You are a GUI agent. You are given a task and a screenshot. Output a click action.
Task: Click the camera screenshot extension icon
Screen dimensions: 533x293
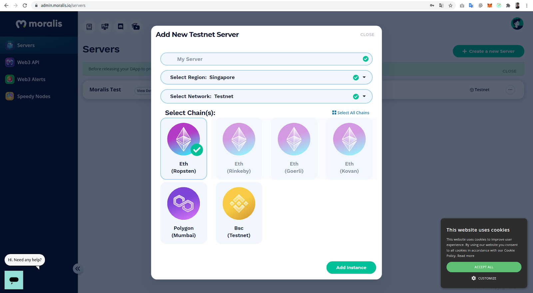tap(462, 5)
